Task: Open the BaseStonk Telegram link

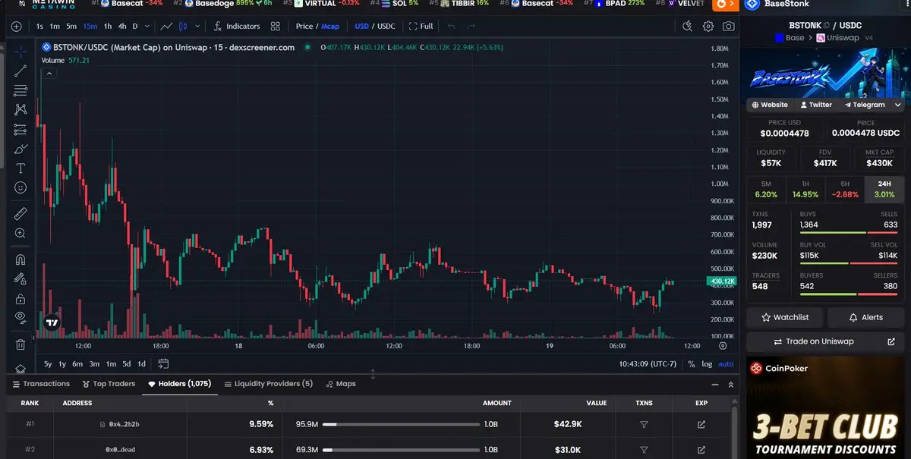Action: pos(864,105)
